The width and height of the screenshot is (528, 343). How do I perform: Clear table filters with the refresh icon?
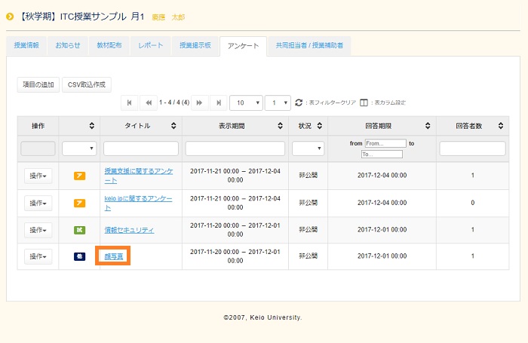click(299, 103)
